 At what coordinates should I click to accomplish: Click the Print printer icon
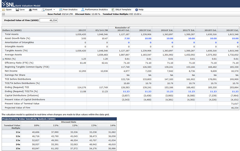30,10
